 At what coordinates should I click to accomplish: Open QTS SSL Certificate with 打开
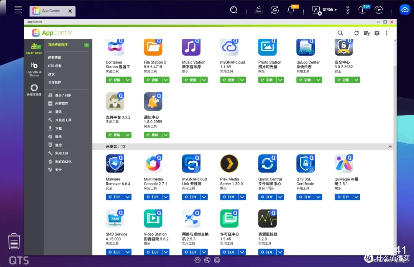(305, 197)
